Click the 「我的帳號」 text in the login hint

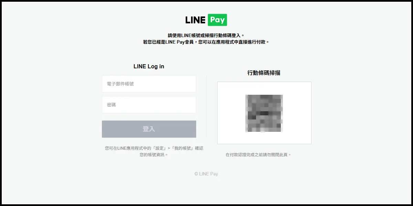click(183, 148)
